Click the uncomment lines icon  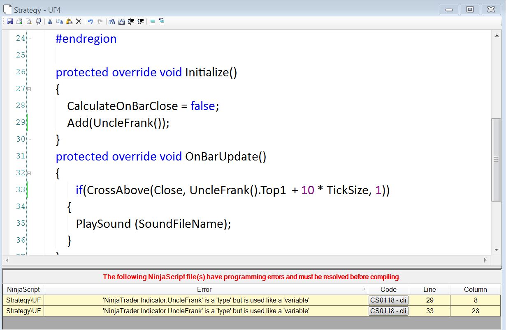click(x=162, y=22)
